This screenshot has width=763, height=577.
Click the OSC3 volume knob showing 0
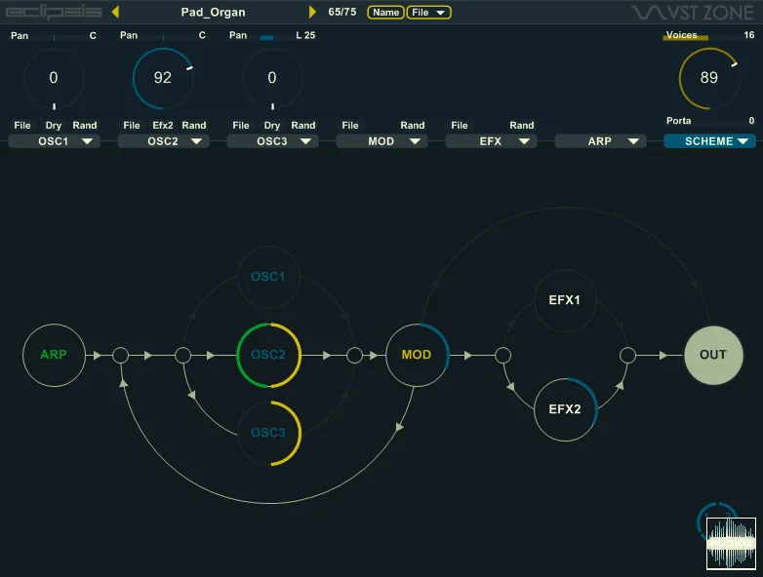tap(272, 78)
